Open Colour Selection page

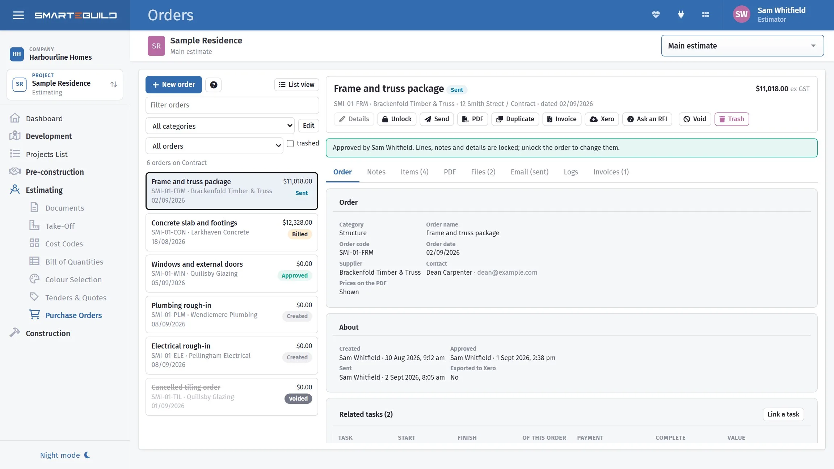pos(73,279)
